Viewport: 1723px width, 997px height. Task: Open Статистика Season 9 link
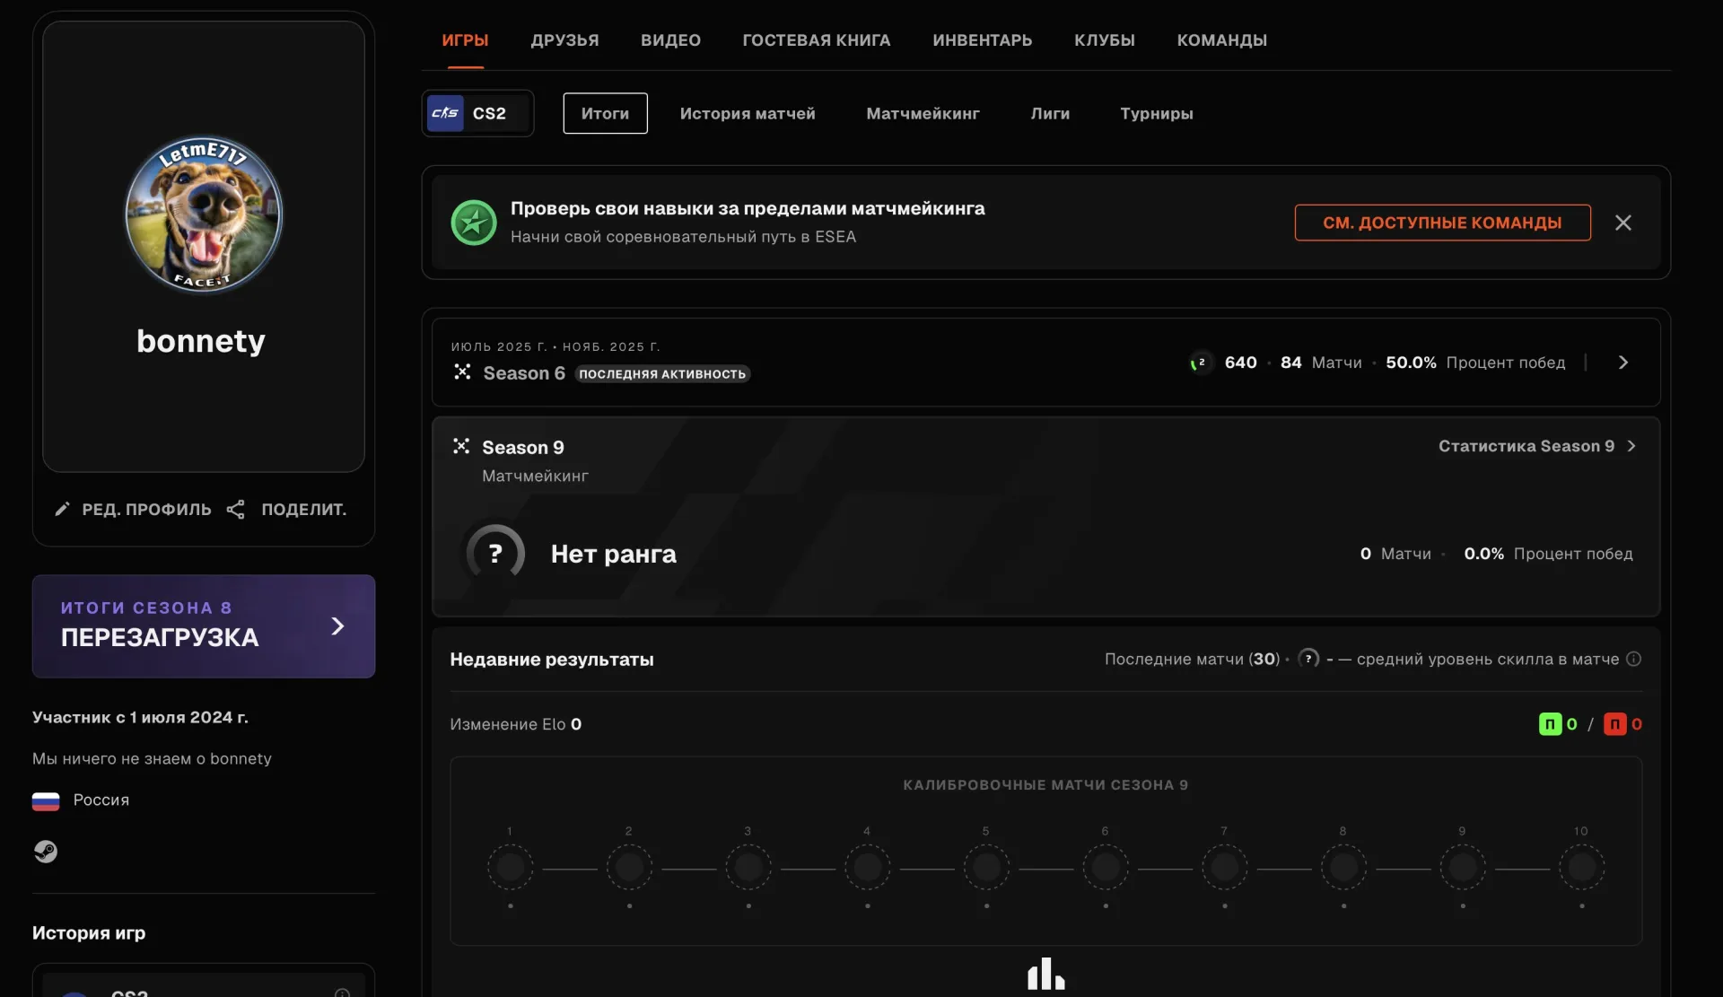(x=1537, y=446)
